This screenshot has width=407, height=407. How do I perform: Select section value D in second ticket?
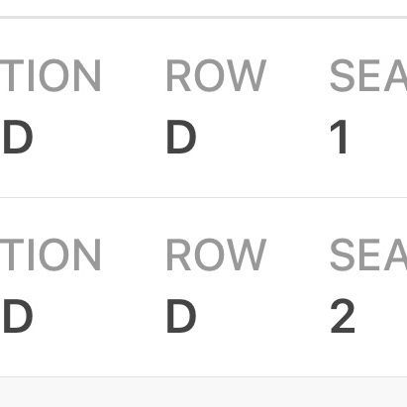coord(18,316)
